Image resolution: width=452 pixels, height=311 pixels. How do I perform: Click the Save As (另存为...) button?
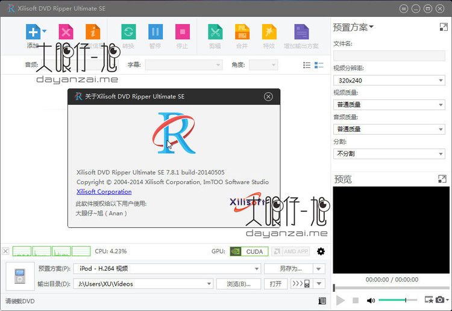point(289,269)
